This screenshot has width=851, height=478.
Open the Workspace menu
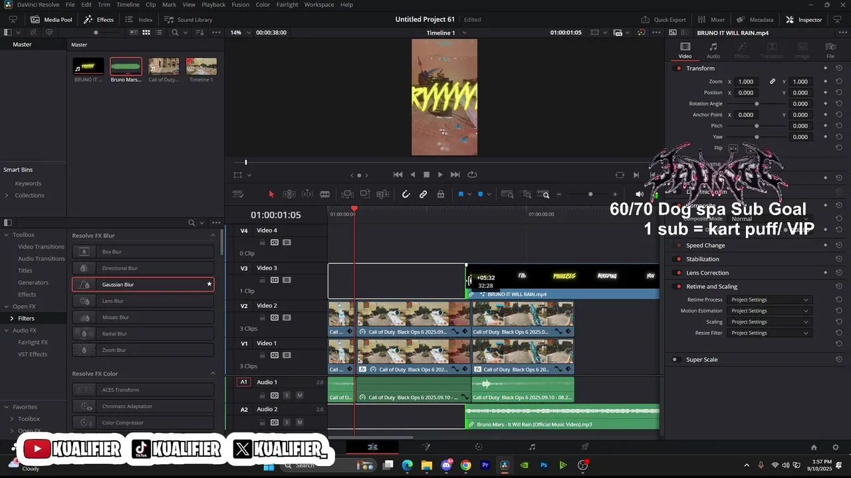pyautogui.click(x=319, y=5)
